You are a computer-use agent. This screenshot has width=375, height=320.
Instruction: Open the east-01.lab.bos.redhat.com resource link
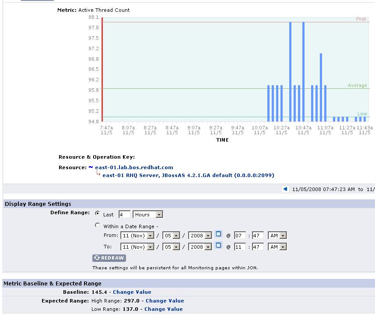[134, 167]
